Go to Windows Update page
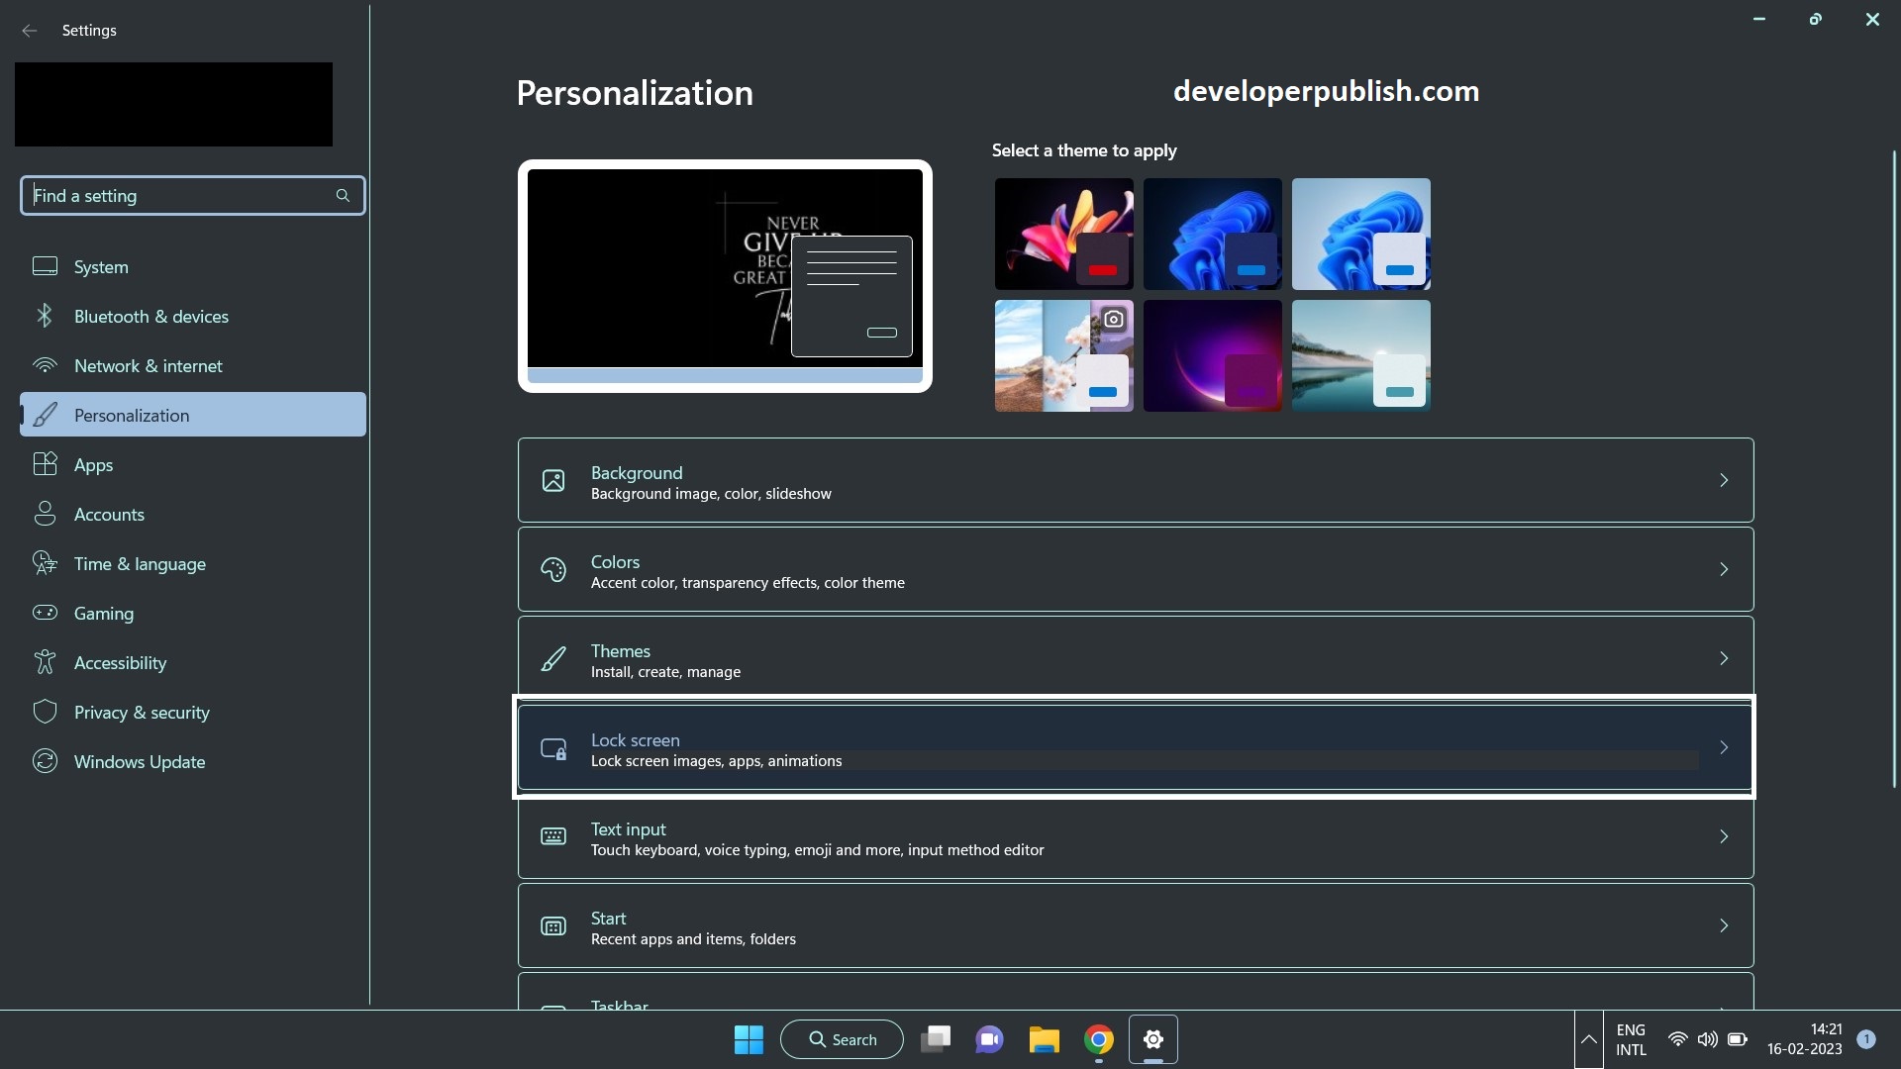Screen dimensions: 1901x1069 [139, 762]
